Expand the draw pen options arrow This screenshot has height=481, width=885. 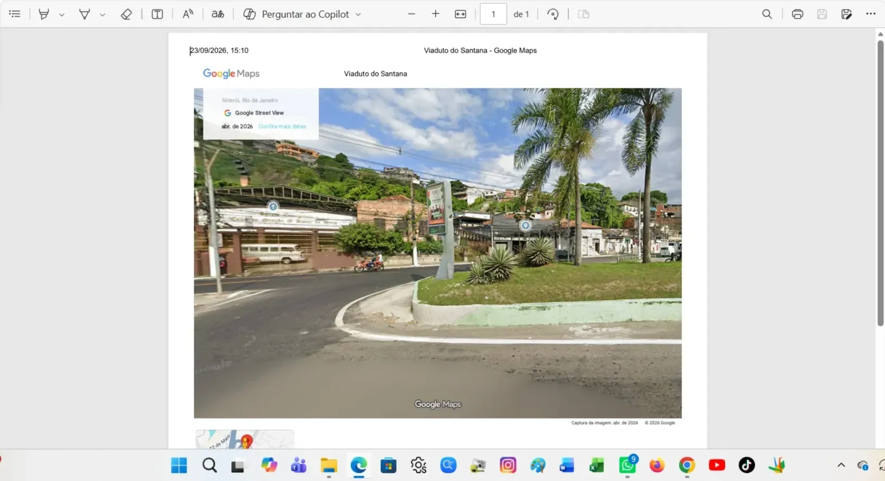click(x=103, y=15)
